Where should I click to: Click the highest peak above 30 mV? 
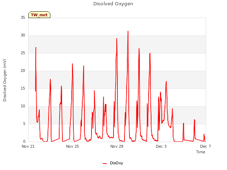[x=128, y=31]
